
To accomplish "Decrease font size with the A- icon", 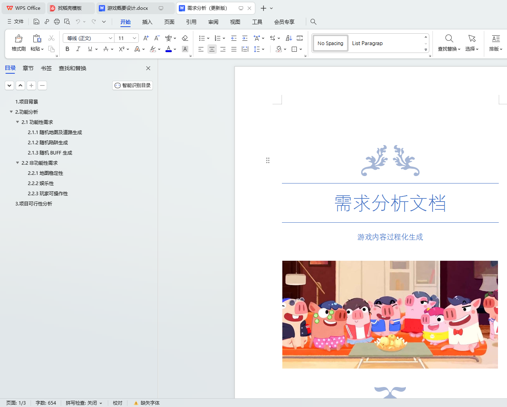I will point(157,38).
